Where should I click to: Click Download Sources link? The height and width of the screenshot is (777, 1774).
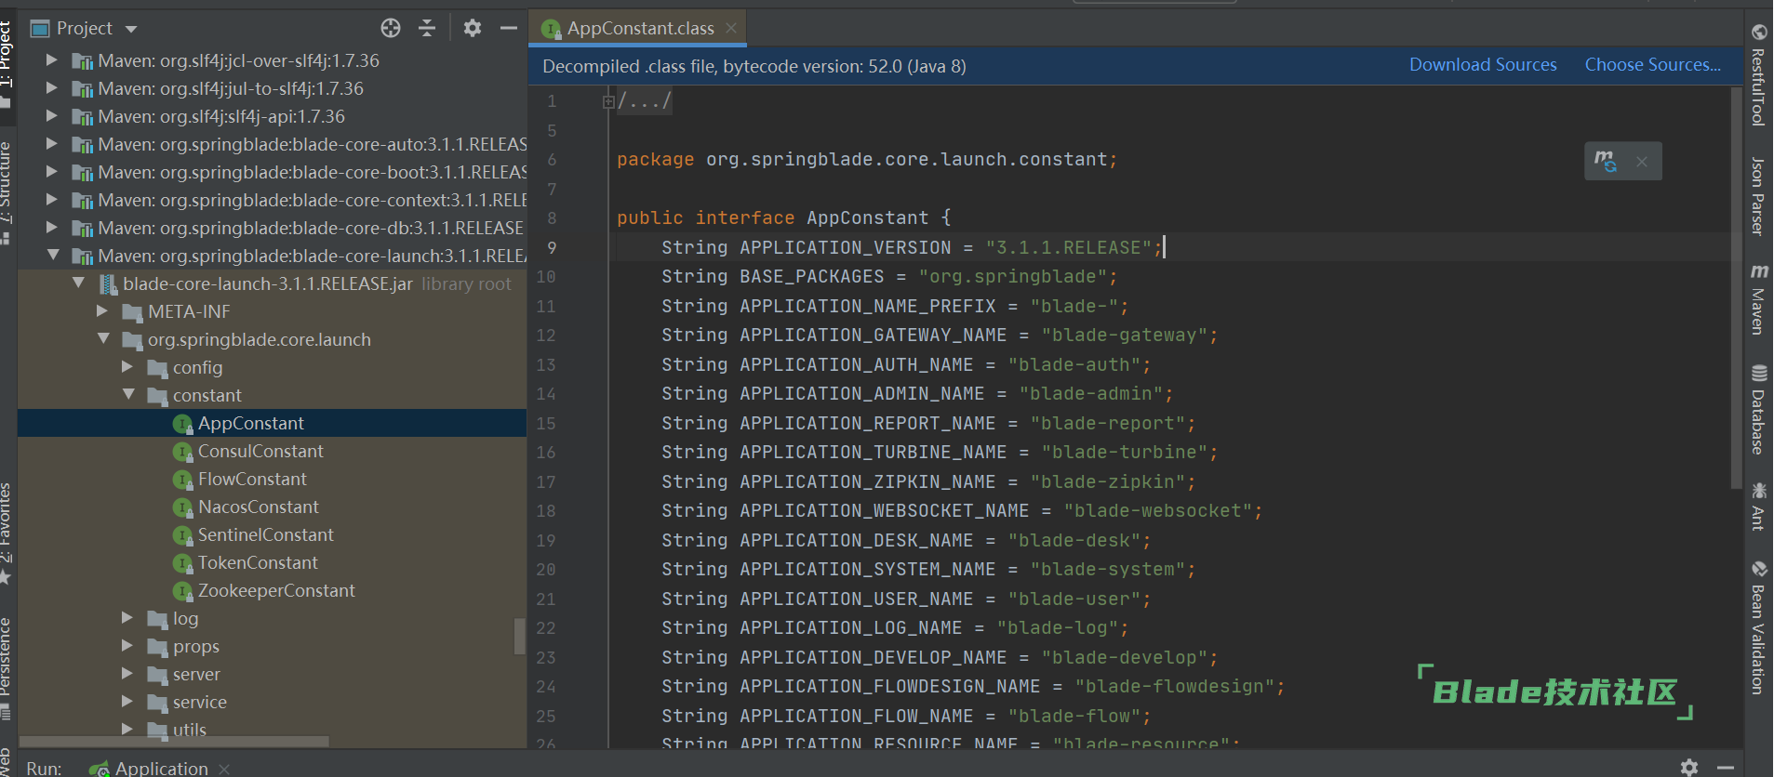click(1483, 64)
